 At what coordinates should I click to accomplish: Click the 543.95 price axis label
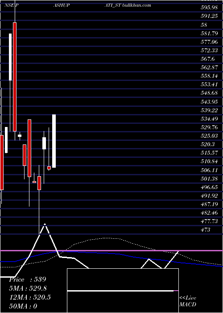click(x=209, y=102)
